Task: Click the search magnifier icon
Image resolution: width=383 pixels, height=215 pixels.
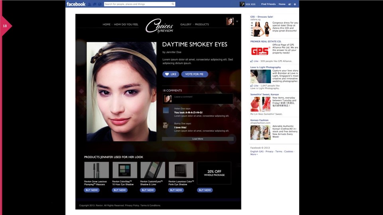Action: [x=173, y=4]
